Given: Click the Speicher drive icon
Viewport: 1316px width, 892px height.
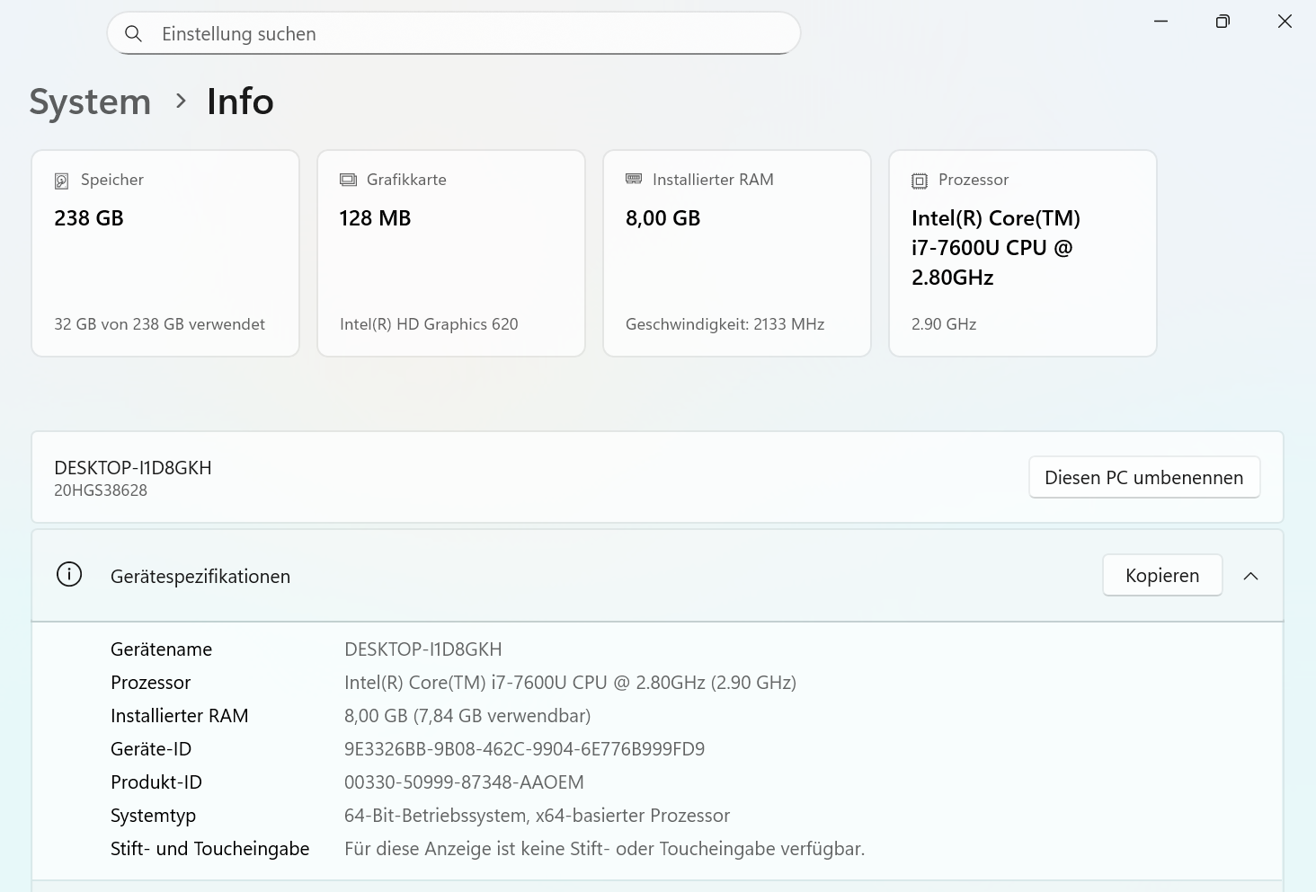Looking at the screenshot, I should 61,181.
